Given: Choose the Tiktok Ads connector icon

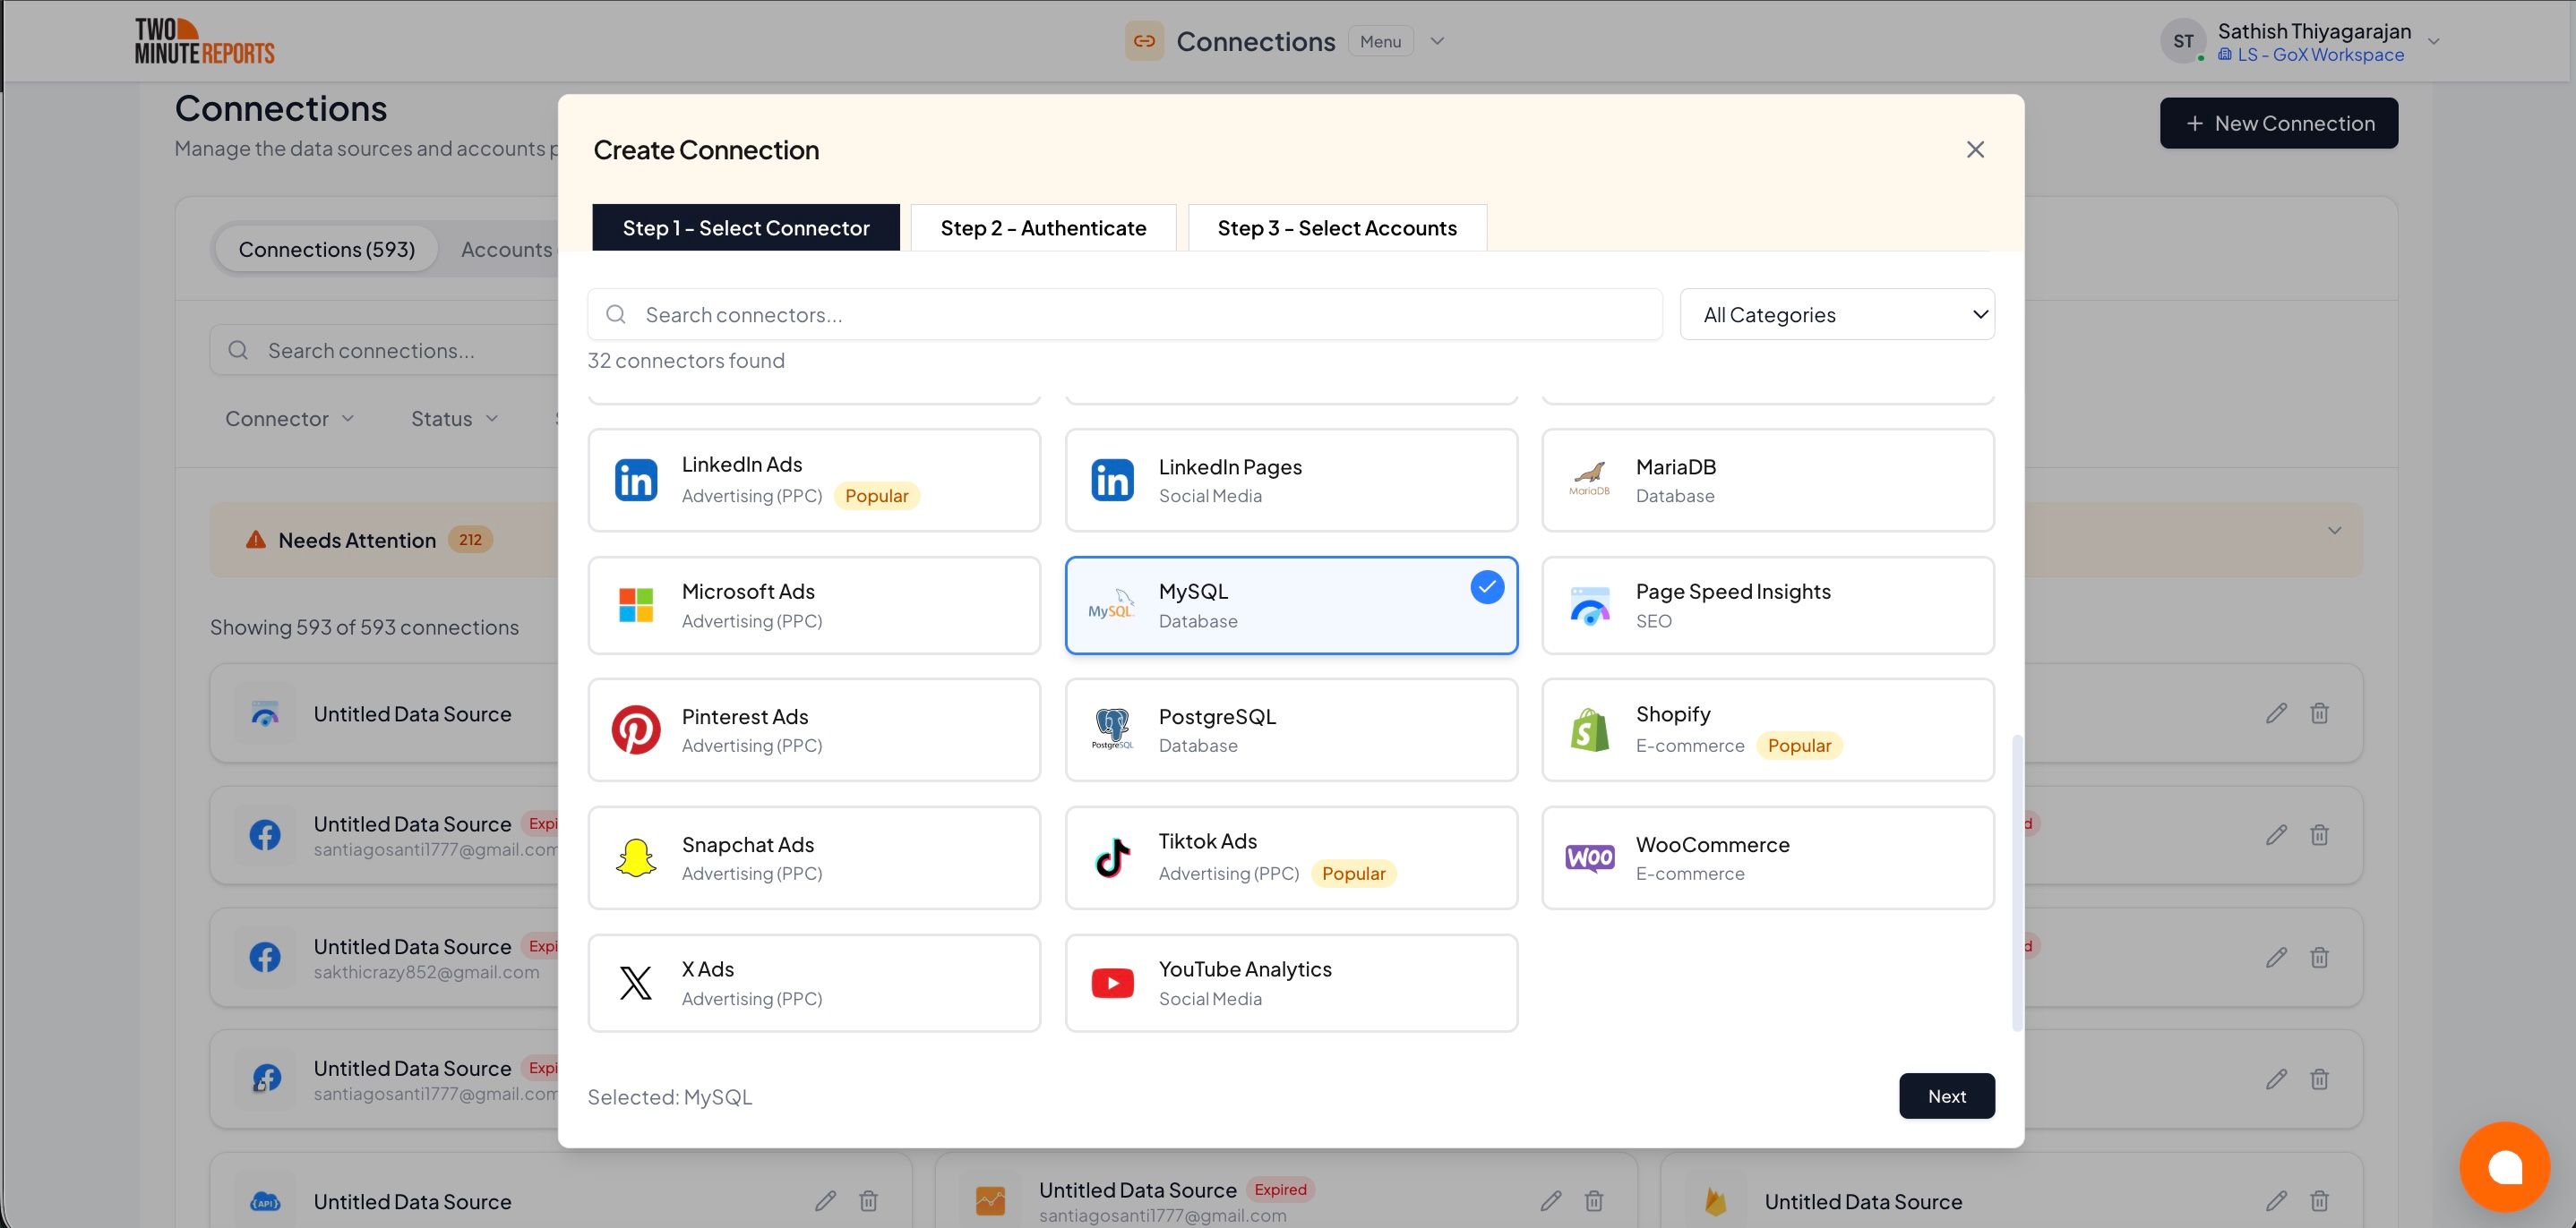Looking at the screenshot, I should 1112,858.
